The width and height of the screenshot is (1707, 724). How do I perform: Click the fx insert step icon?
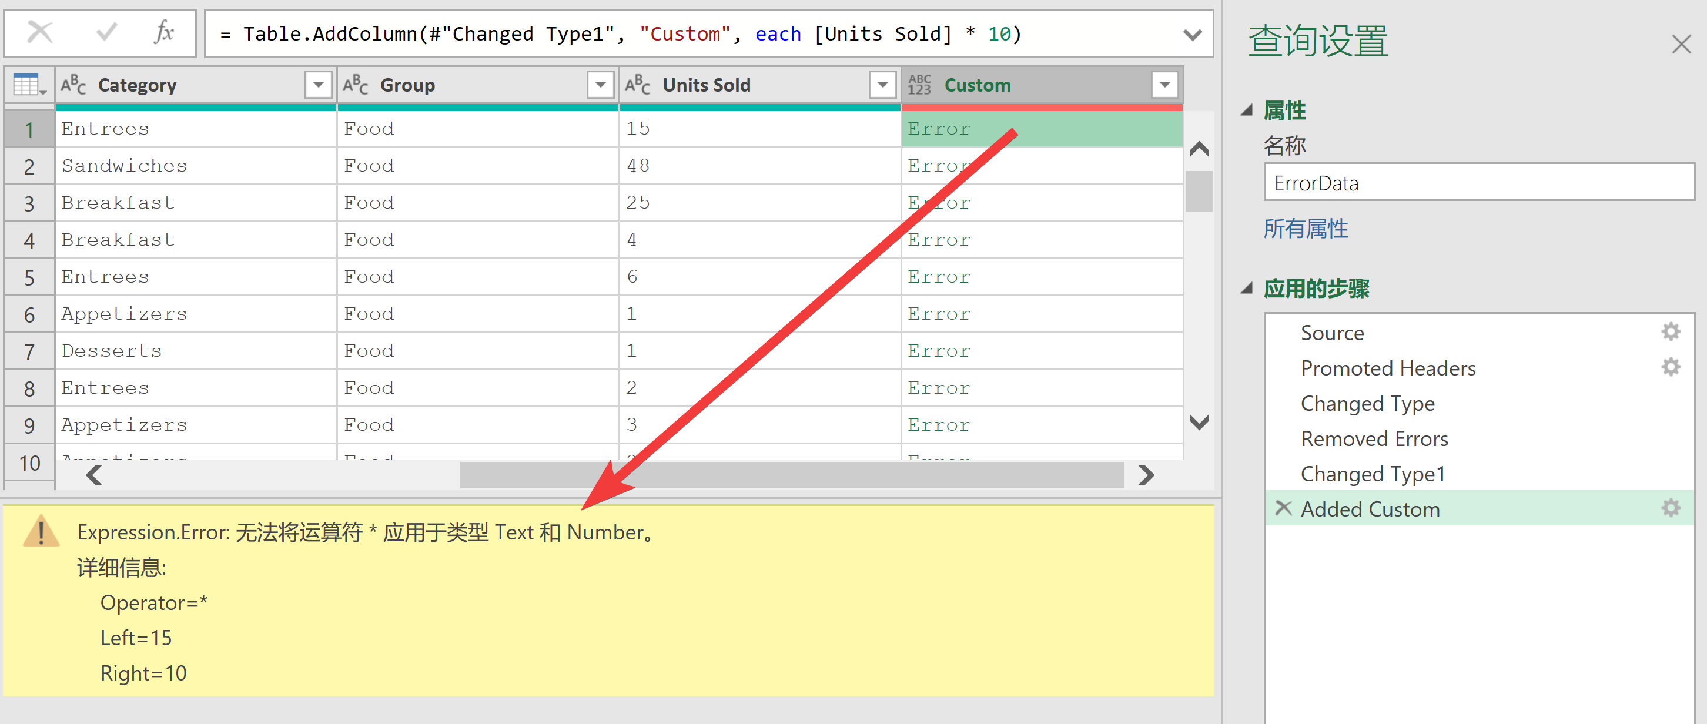[163, 32]
